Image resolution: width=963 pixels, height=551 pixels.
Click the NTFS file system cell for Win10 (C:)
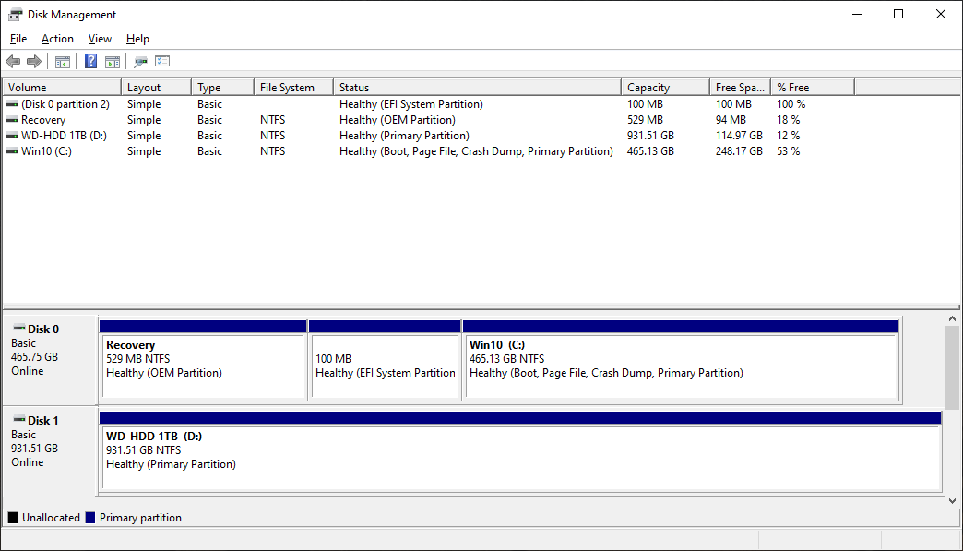click(x=273, y=151)
